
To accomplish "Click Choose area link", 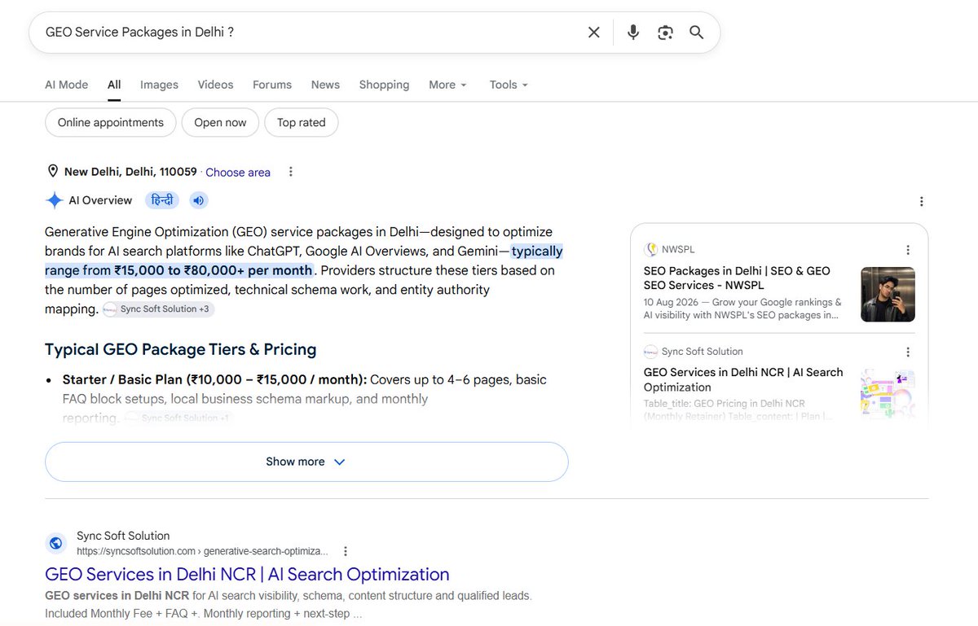I will [238, 173].
